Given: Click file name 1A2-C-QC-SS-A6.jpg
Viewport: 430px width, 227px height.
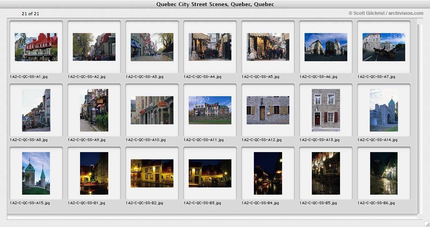Looking at the screenshot, I should (318, 77).
